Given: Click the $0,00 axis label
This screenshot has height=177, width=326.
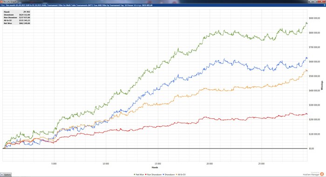Looking at the screenshot, I should 312,149.
